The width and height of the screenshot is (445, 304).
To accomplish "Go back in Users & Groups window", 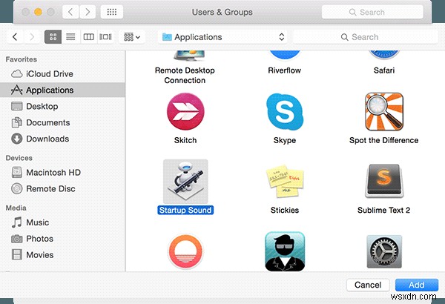I will [x=70, y=12].
